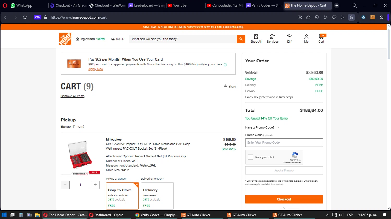The width and height of the screenshot is (391, 219).
Task: Click the Enter Your Promo Code field
Action: (284, 143)
